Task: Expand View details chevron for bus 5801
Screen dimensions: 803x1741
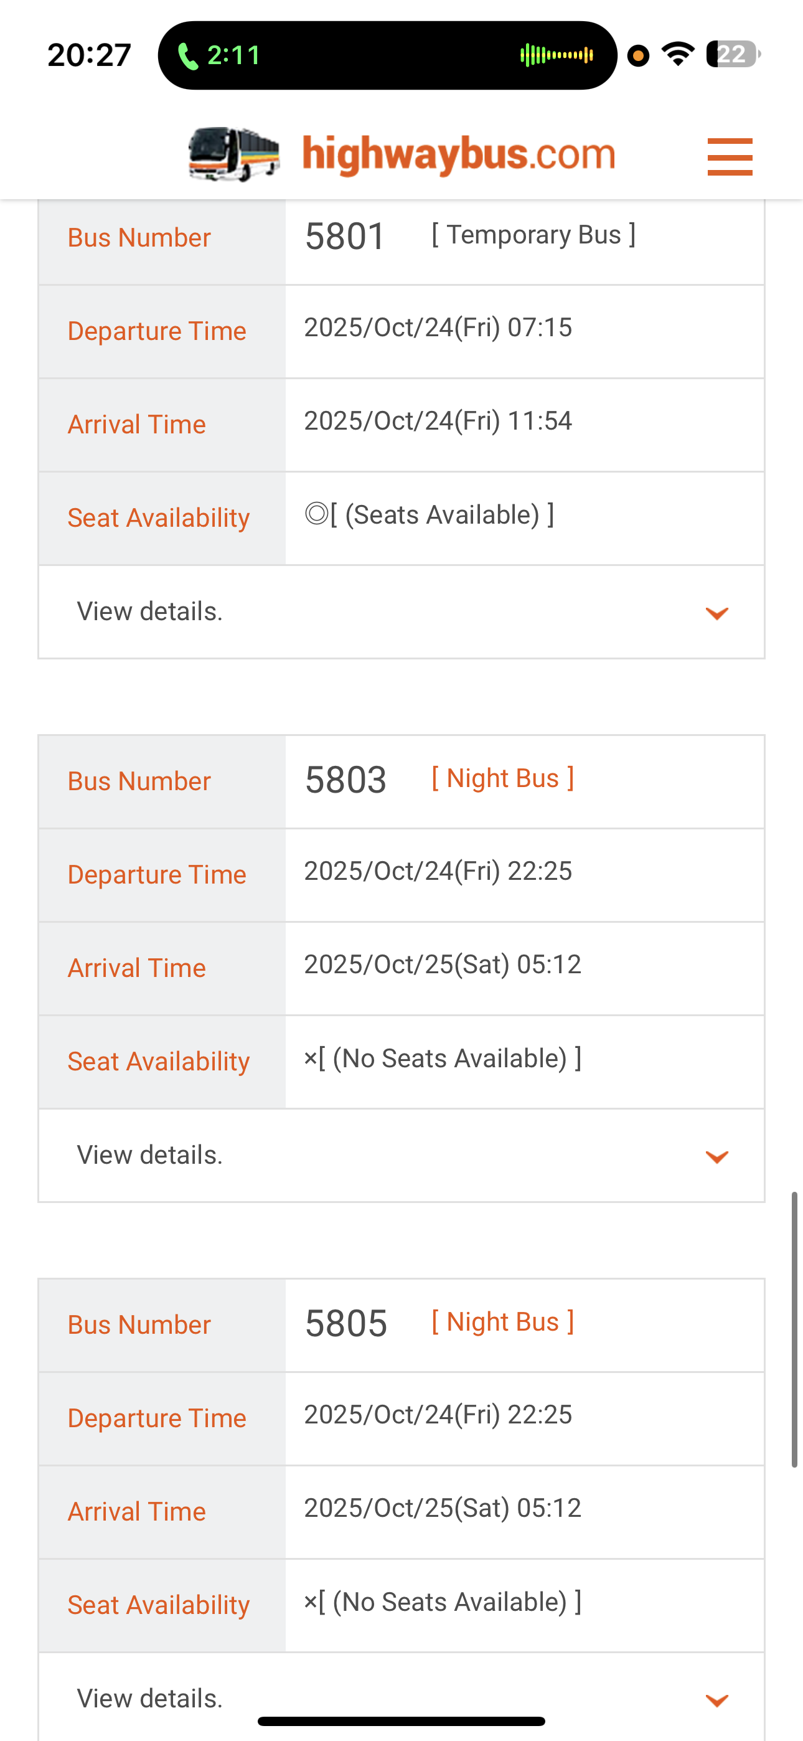Action: 716,613
